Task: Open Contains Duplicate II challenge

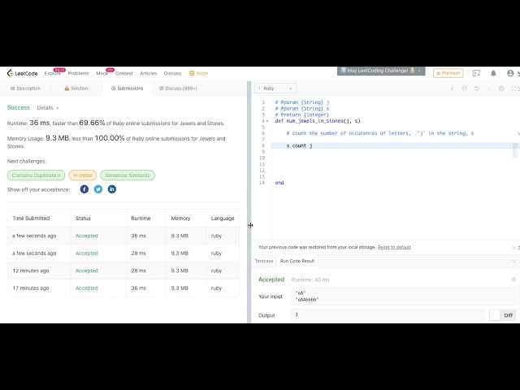Action: [36, 175]
